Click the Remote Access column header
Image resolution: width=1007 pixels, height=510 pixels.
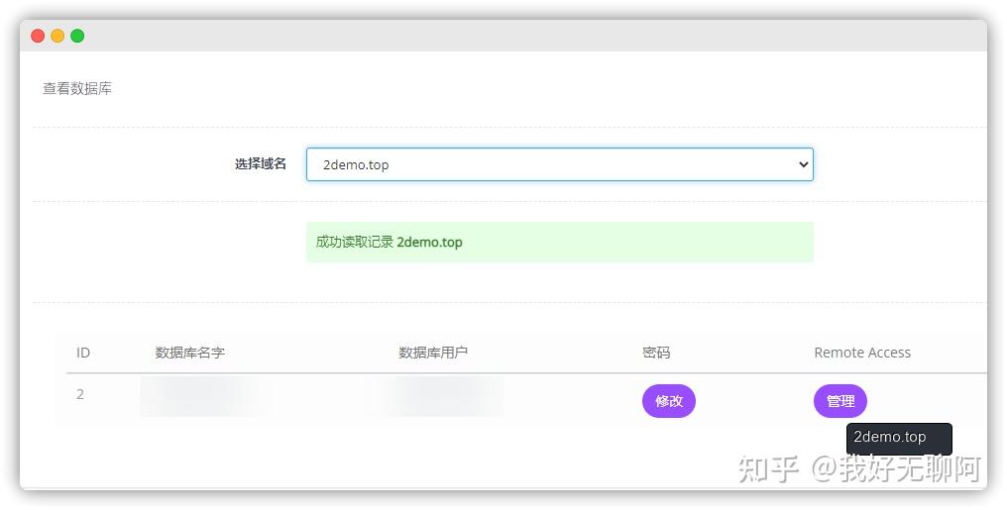pos(862,353)
